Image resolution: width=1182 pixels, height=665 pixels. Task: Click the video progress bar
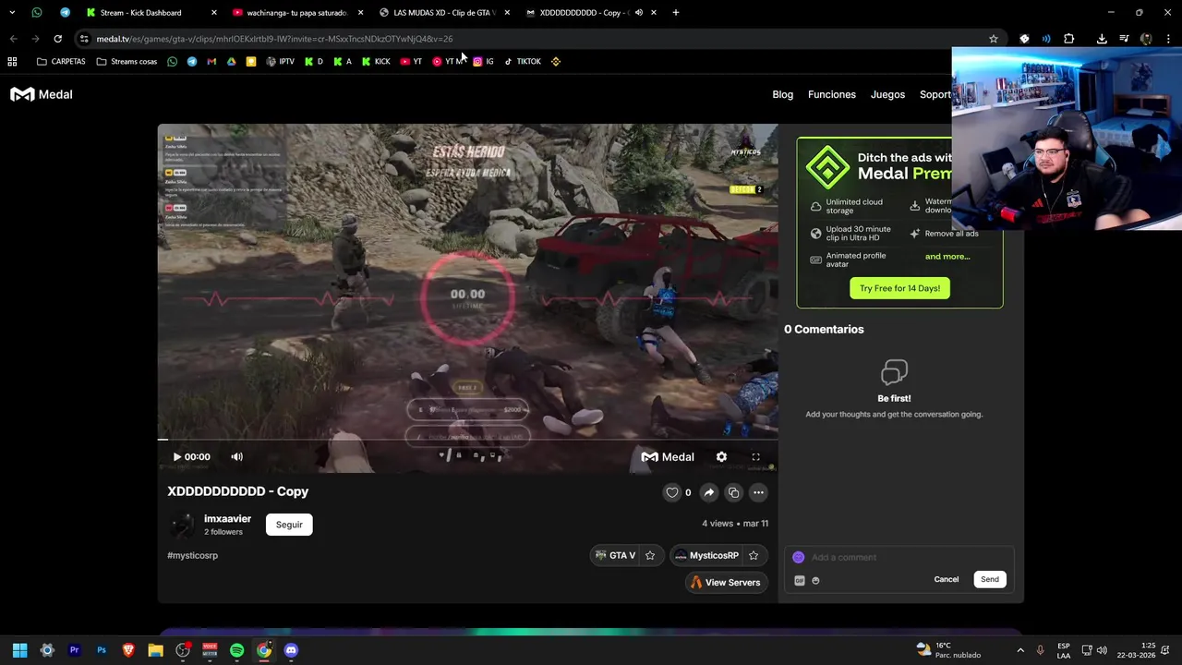point(467,440)
